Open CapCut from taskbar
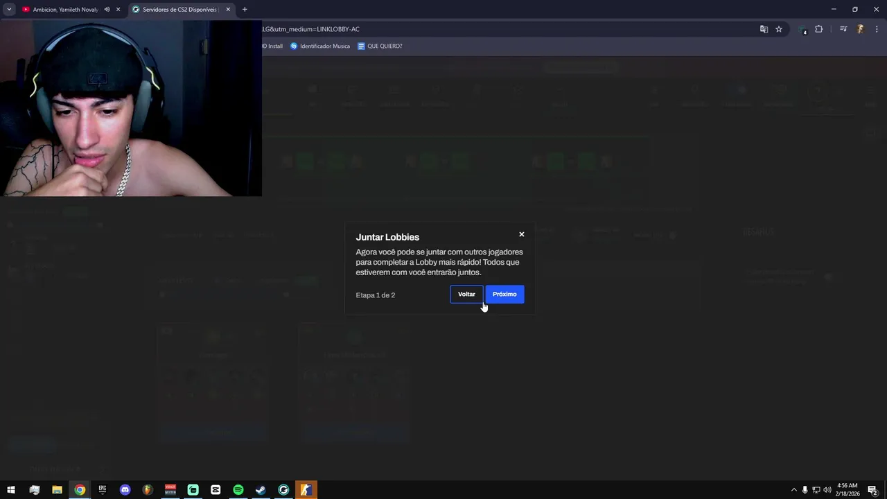887x499 pixels. click(x=216, y=490)
